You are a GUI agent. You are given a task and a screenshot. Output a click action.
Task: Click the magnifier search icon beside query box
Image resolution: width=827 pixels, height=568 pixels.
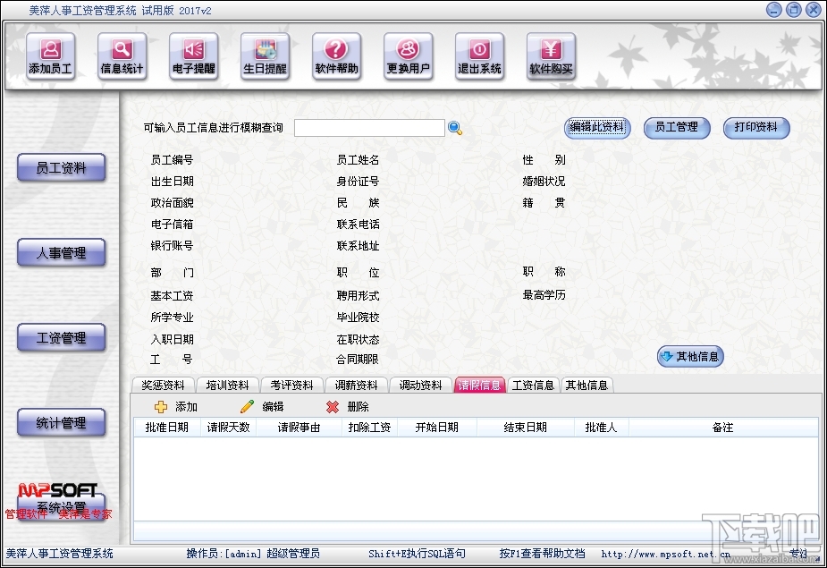pos(455,128)
